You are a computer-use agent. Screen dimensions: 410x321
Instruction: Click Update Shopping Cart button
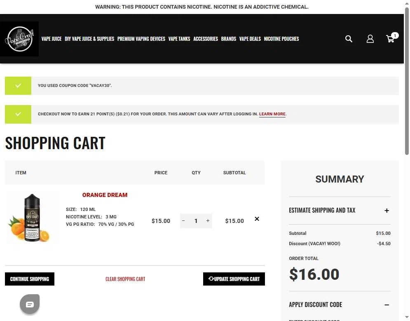point(234,279)
